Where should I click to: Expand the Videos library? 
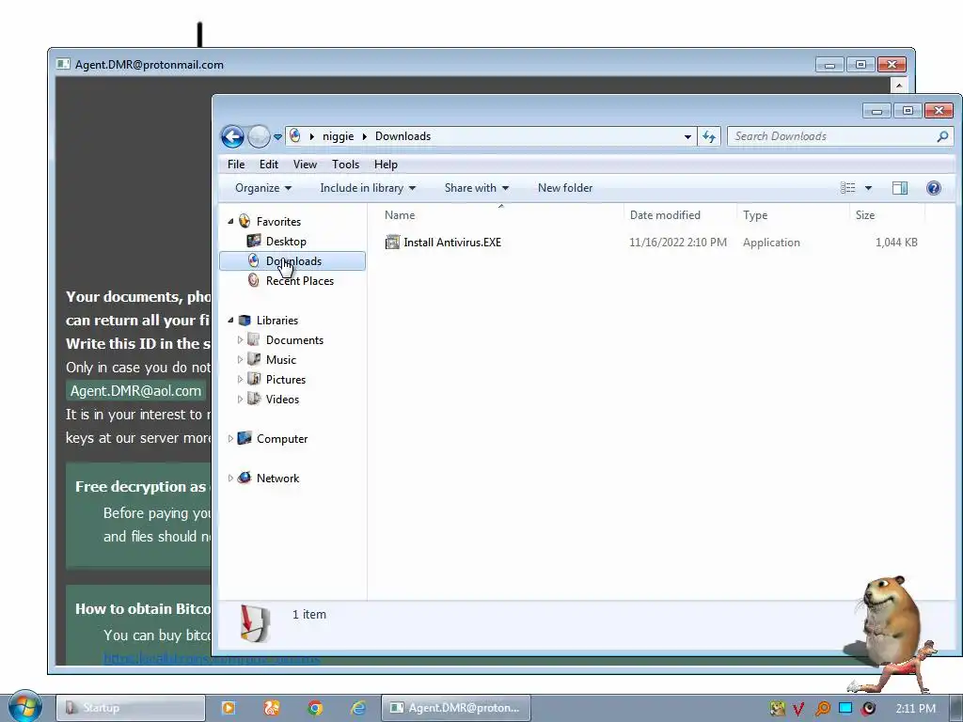pos(240,399)
